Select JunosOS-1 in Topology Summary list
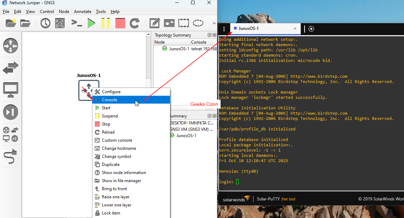 click(179, 49)
